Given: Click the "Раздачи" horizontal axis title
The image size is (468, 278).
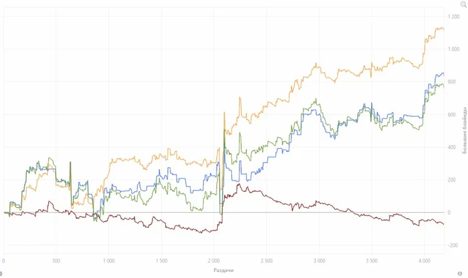Looking at the screenshot, I should 223,269.
